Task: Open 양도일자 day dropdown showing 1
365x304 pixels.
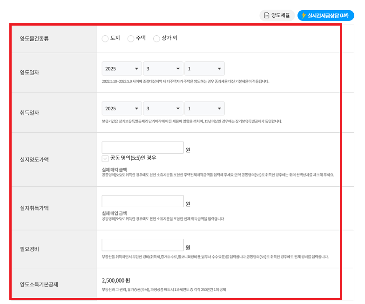Action: click(204, 69)
